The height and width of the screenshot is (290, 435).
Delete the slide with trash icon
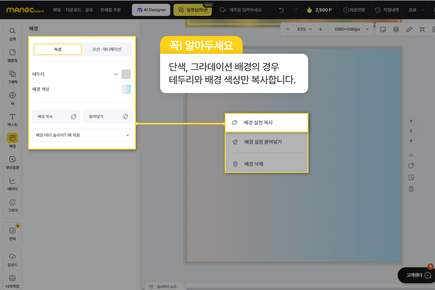click(411, 189)
